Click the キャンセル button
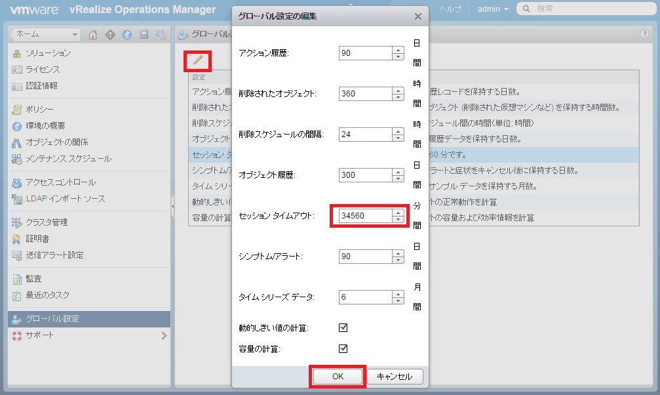This screenshot has width=660, height=395. [x=395, y=377]
